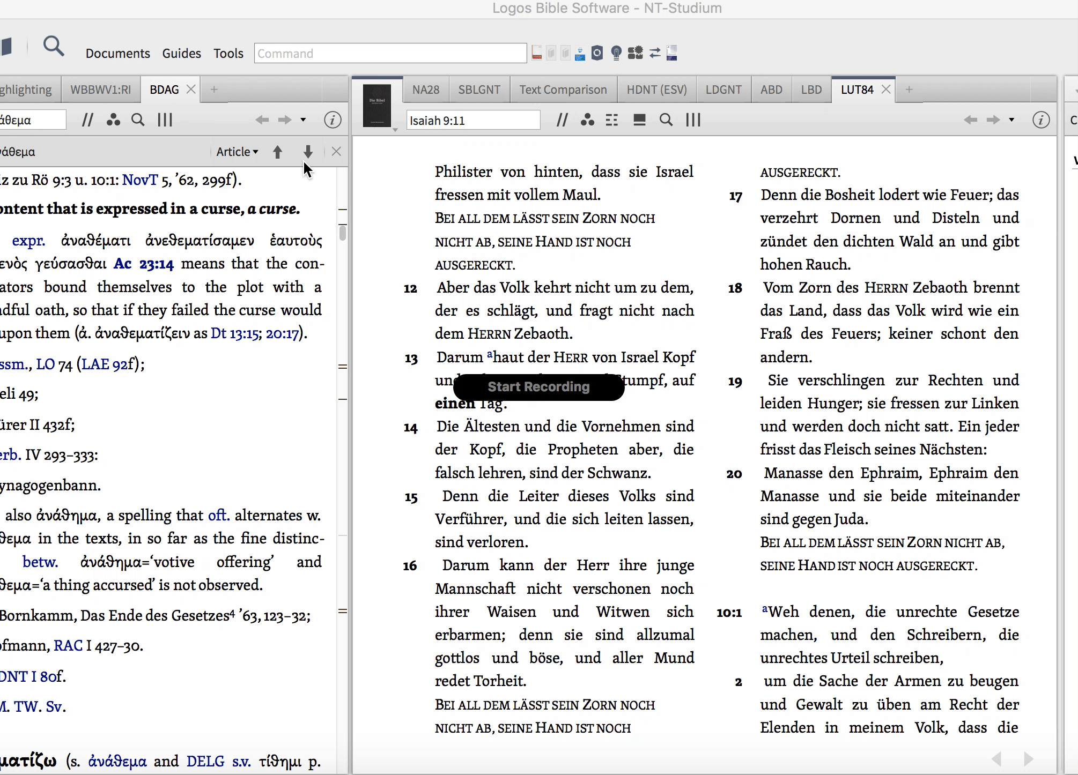Viewport: 1078px width, 775px height.
Task: Switch to the LDGNT tab
Action: pyautogui.click(x=723, y=90)
